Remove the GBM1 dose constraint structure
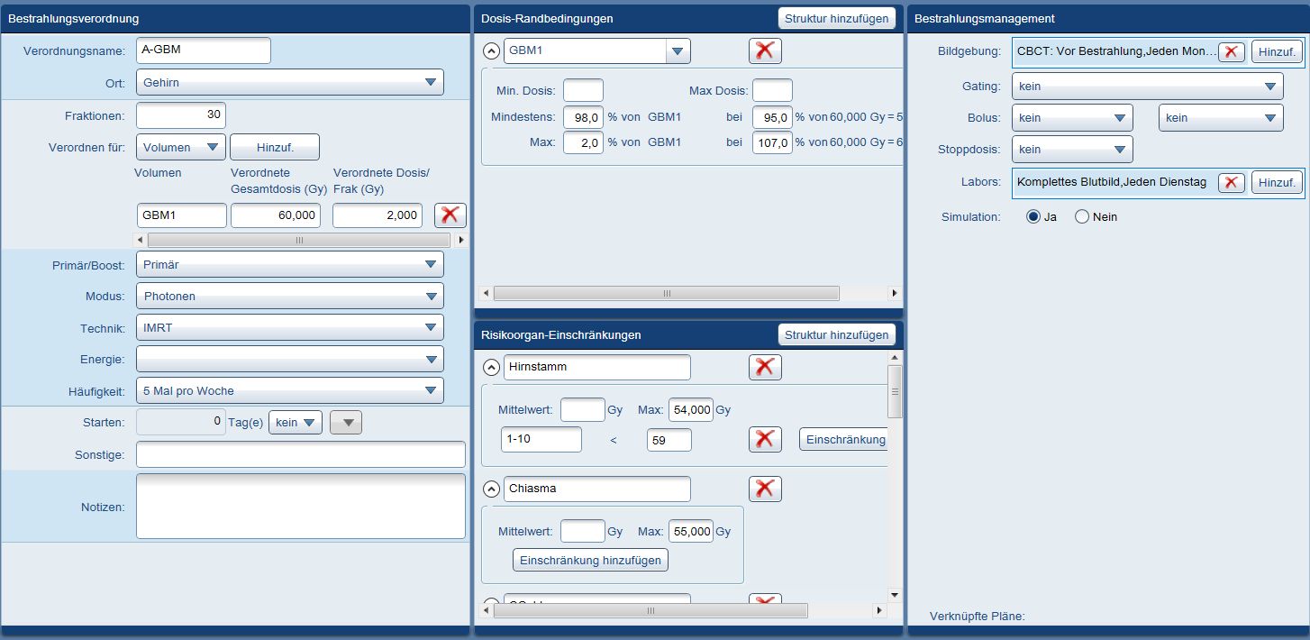 pos(765,51)
